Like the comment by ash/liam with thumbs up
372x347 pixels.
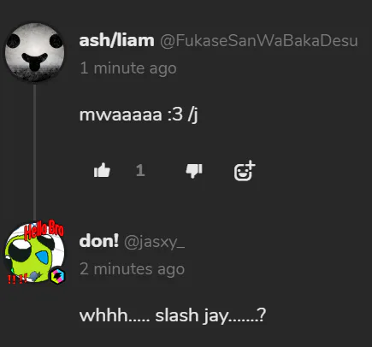[102, 170]
